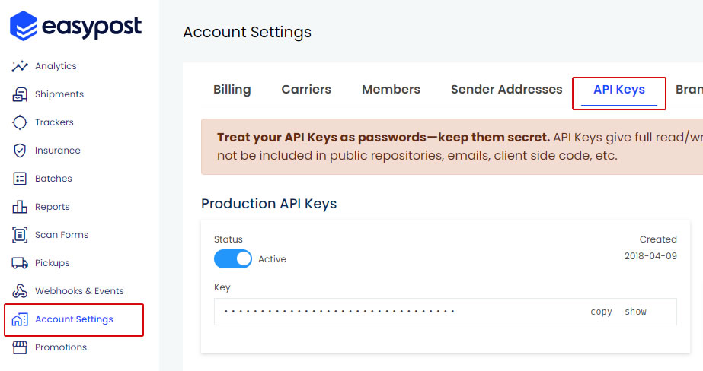This screenshot has height=371, width=703.
Task: Select the Sender Addresses tab
Action: [506, 90]
